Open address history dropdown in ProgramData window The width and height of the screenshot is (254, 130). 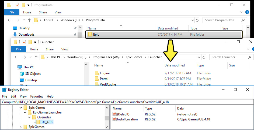192,20
